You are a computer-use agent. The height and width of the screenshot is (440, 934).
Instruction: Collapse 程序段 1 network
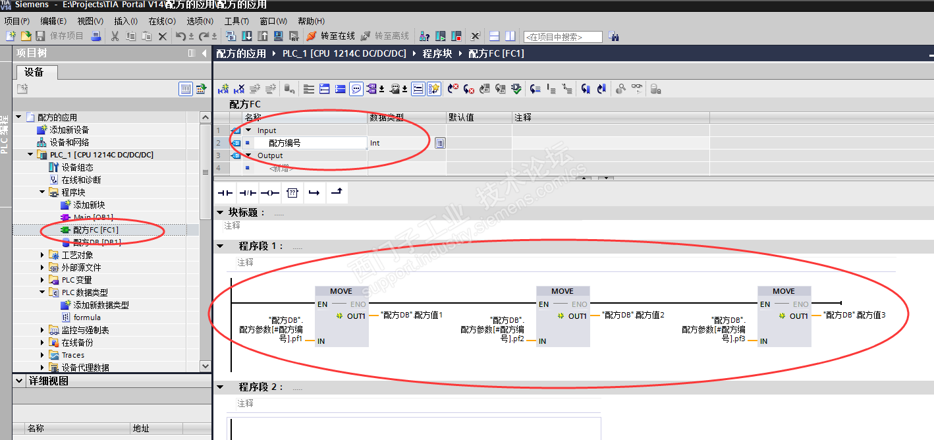pyautogui.click(x=220, y=246)
